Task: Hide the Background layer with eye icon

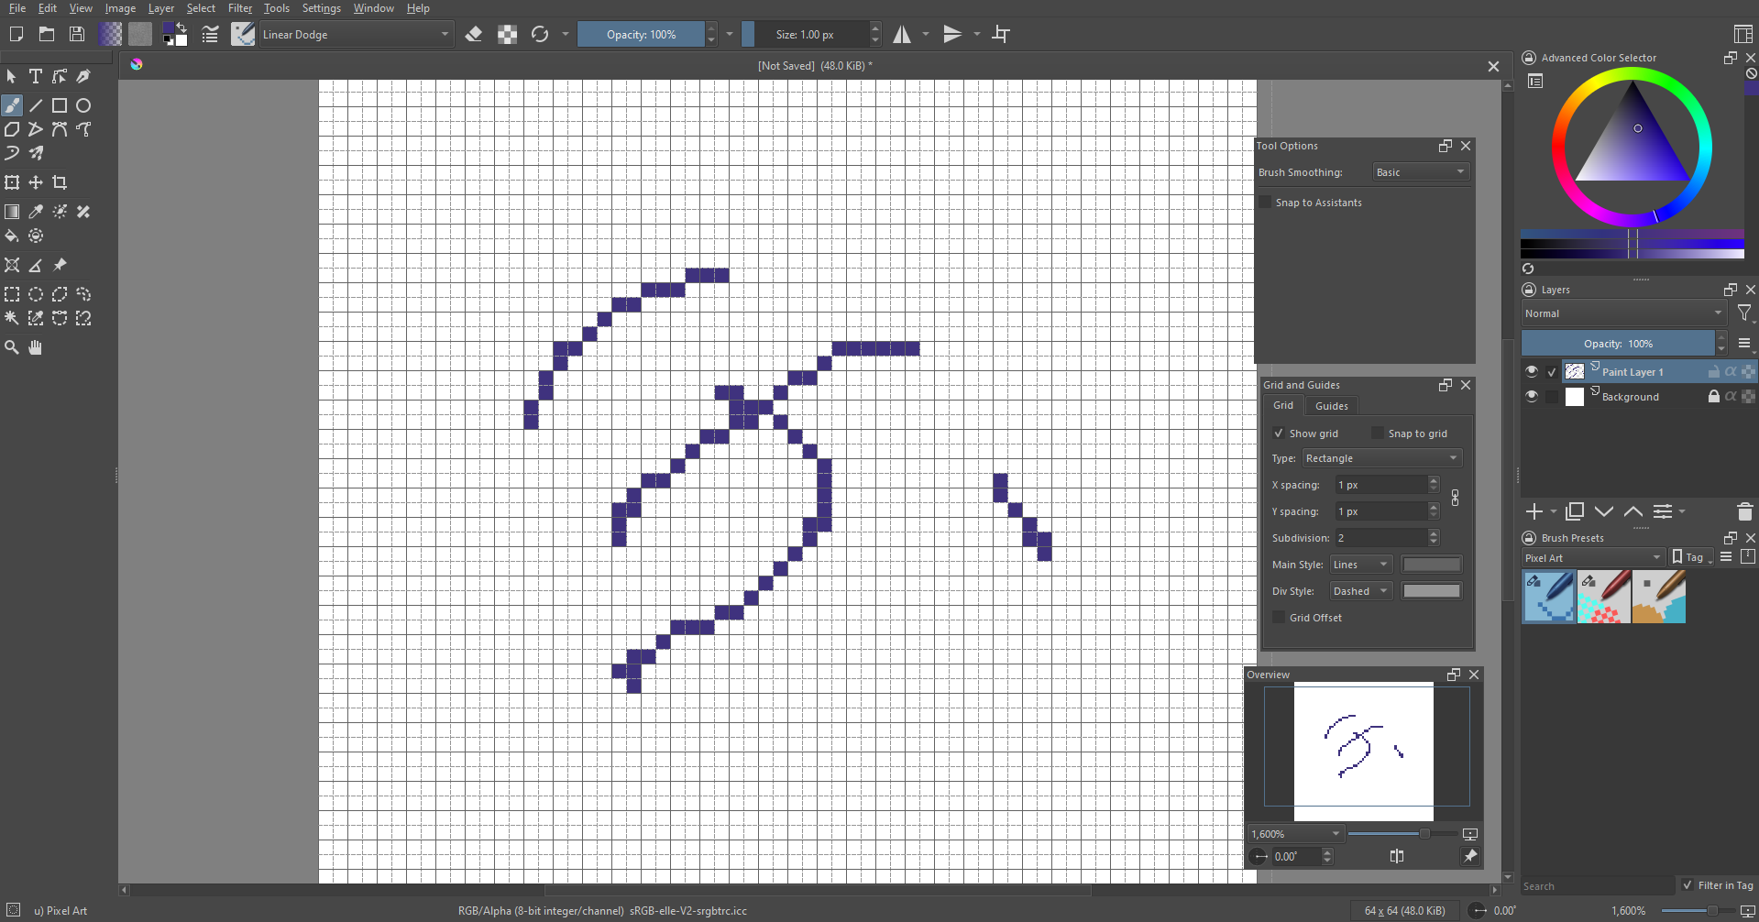Action: click(1531, 397)
